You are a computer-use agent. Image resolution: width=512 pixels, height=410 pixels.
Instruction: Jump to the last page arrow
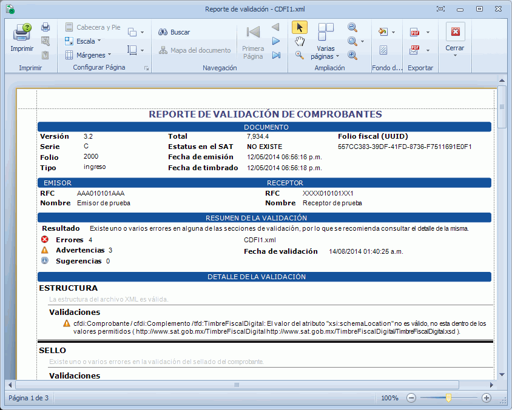[x=276, y=55]
